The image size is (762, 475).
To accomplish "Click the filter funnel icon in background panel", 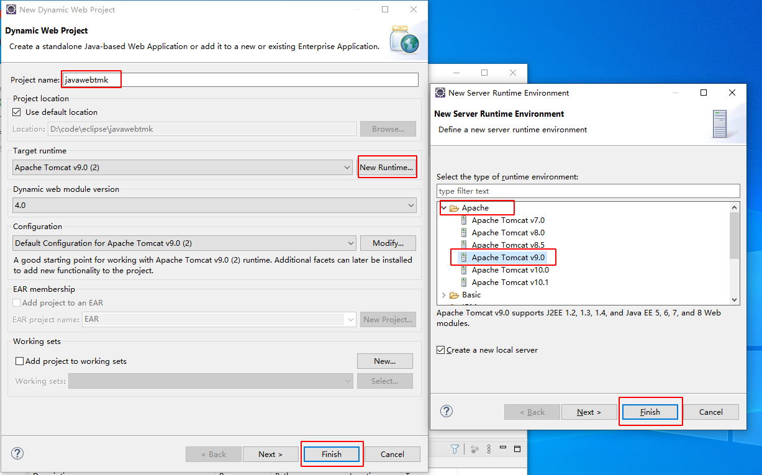I will pyautogui.click(x=455, y=449).
